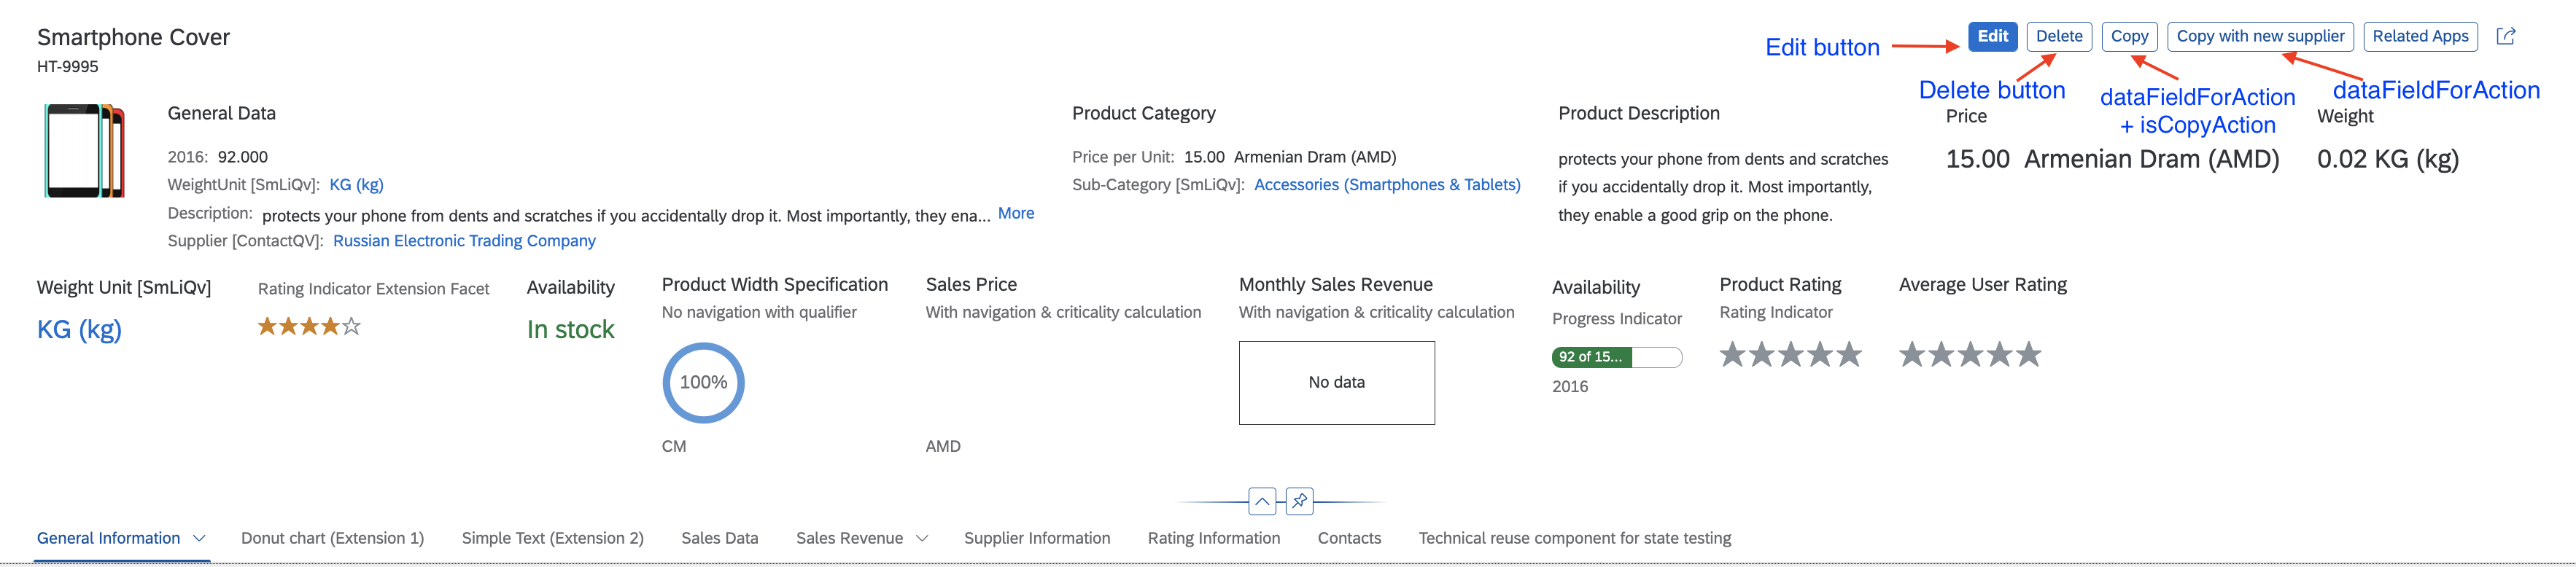Open KG (kg) link under WeightUnit
Screen dimensions: 2576x567
point(356,185)
